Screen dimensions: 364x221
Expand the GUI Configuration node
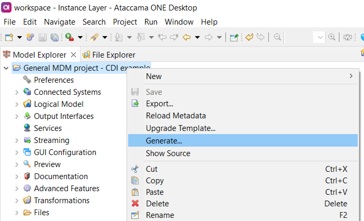[x=17, y=152]
